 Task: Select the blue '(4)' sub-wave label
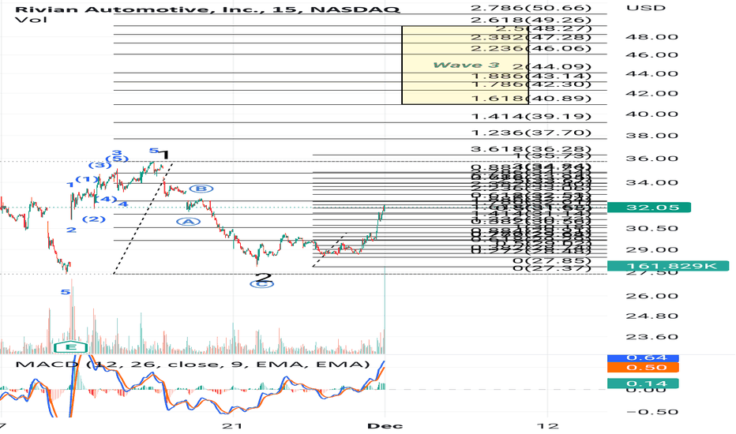click(106, 200)
